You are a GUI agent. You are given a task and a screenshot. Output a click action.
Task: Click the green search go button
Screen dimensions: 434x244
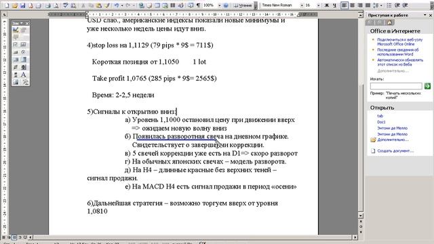point(427,86)
